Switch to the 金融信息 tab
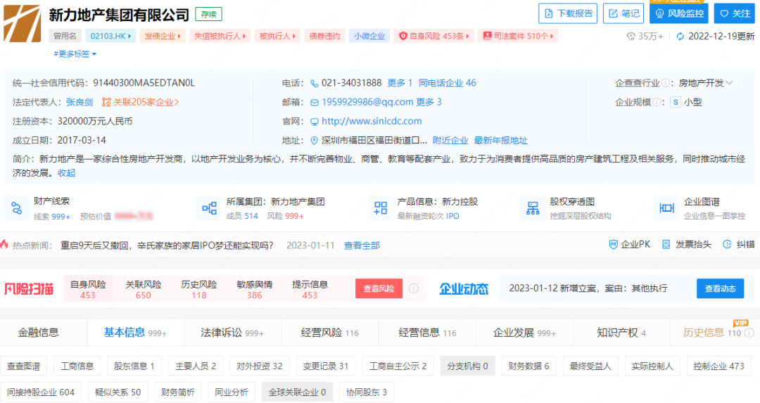The height and width of the screenshot is (403, 760). pyautogui.click(x=38, y=333)
